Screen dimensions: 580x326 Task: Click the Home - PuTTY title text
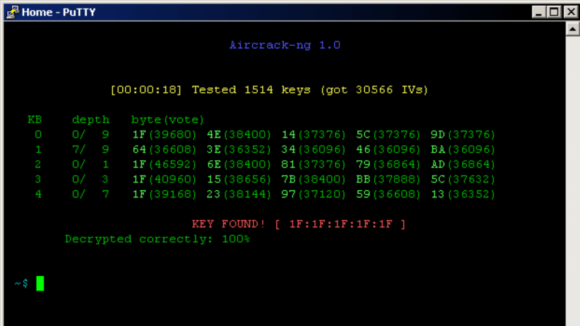[58, 12]
